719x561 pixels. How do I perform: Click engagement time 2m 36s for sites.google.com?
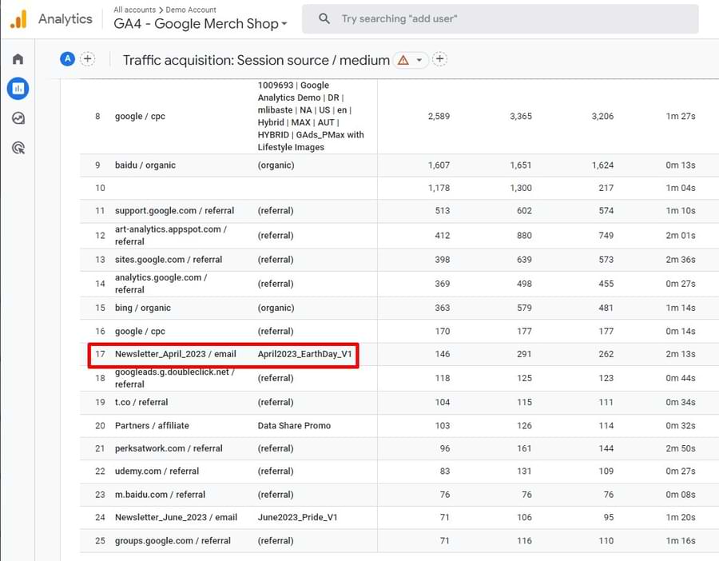(x=681, y=260)
